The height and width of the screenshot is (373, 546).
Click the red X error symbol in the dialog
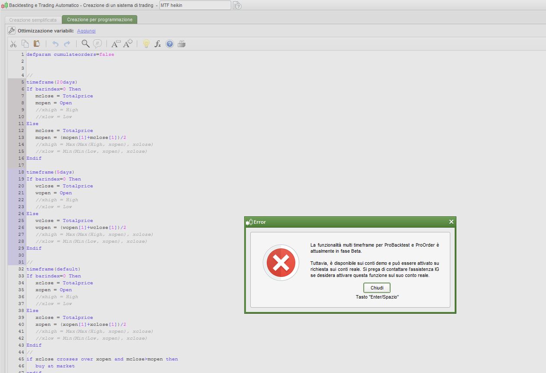[281, 263]
